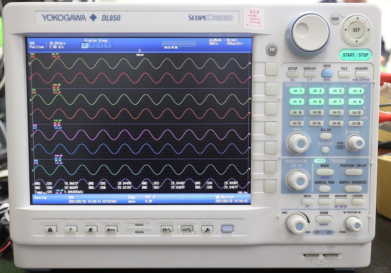Enable channel CH 9 key
This screenshot has height=273, width=391.
297,113
